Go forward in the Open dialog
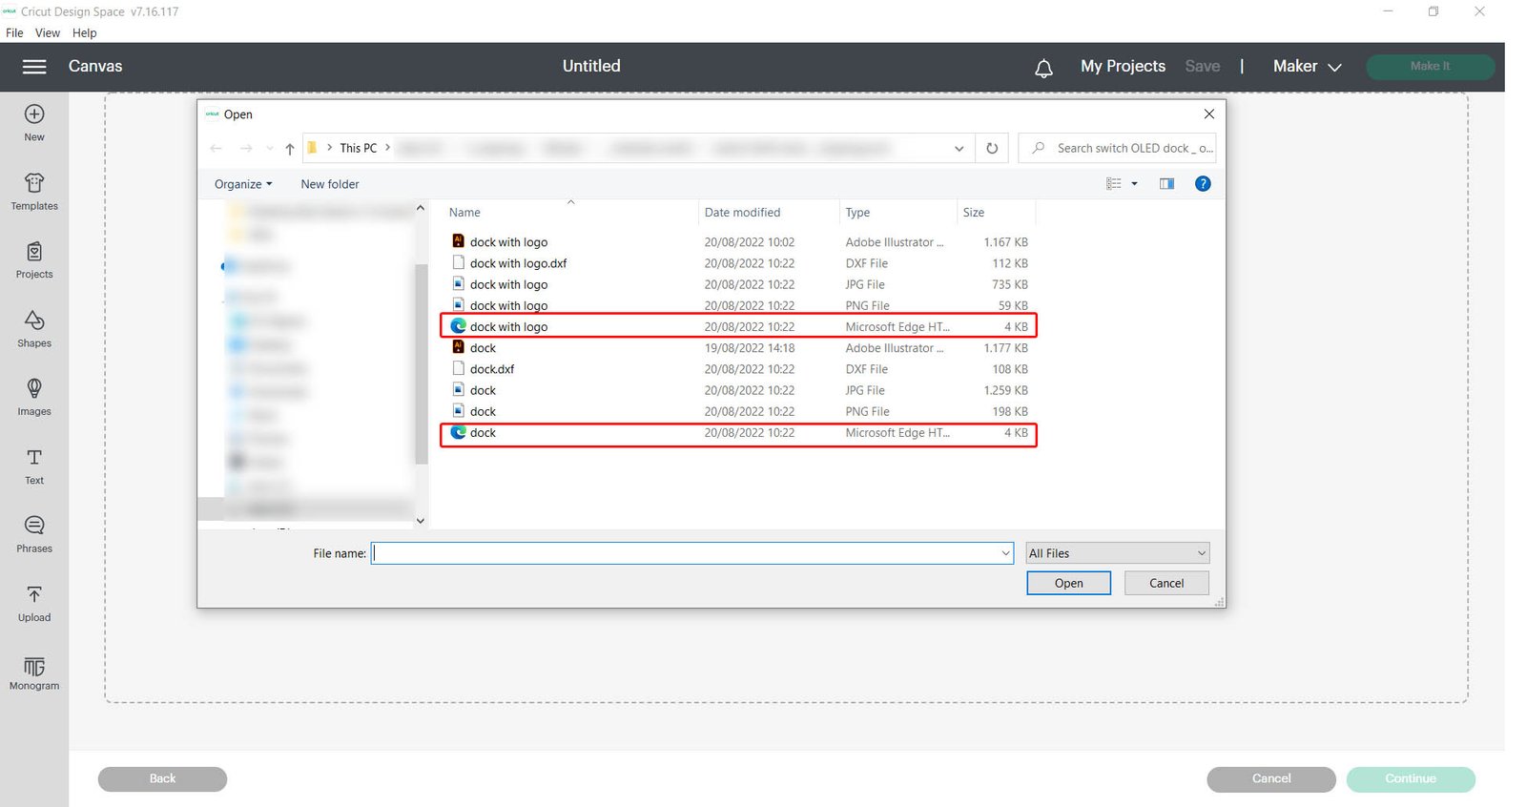Screen dimensions: 1526x807 coord(246,148)
